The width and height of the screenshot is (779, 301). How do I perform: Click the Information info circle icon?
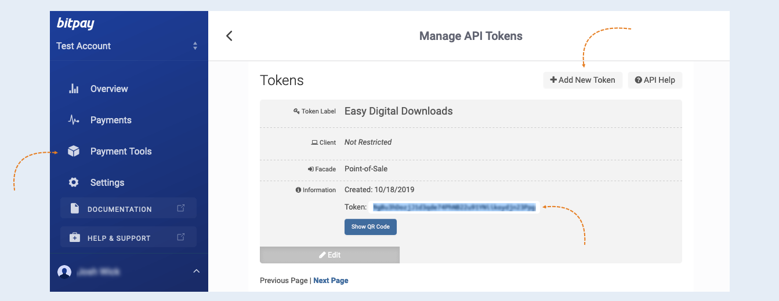298,190
